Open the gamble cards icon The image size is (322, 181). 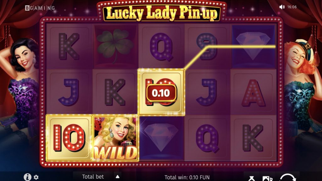[x=267, y=178]
